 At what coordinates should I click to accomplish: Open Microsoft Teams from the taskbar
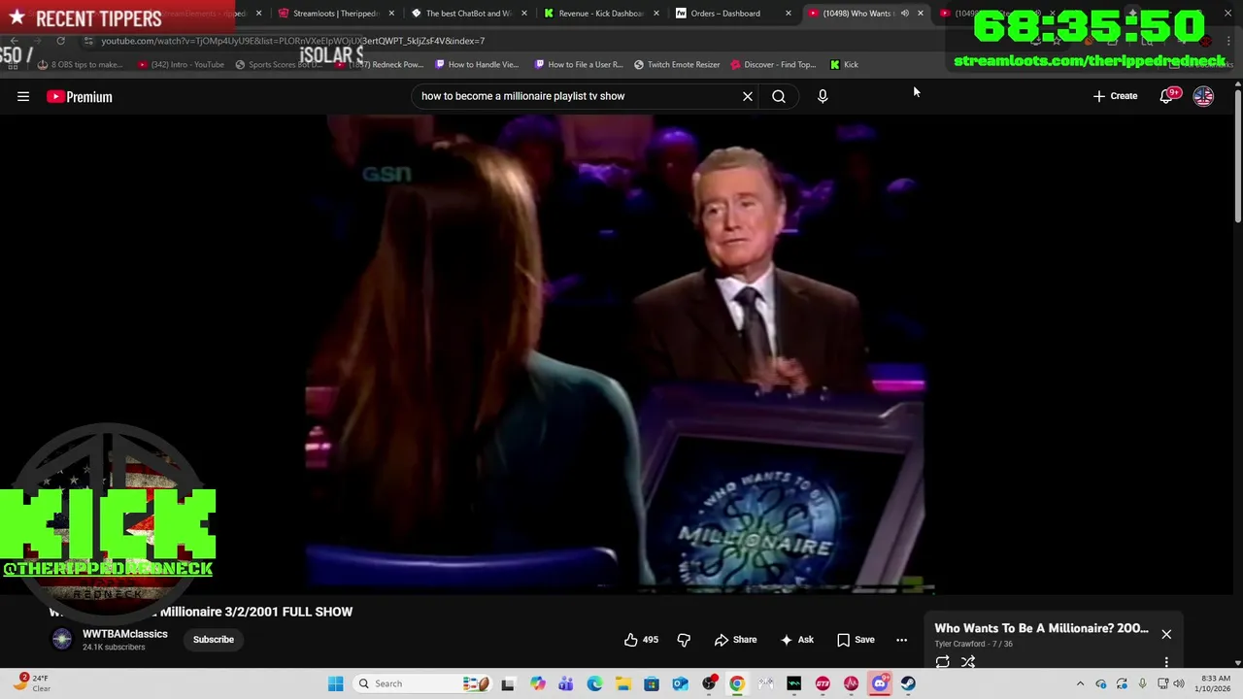pos(565,683)
